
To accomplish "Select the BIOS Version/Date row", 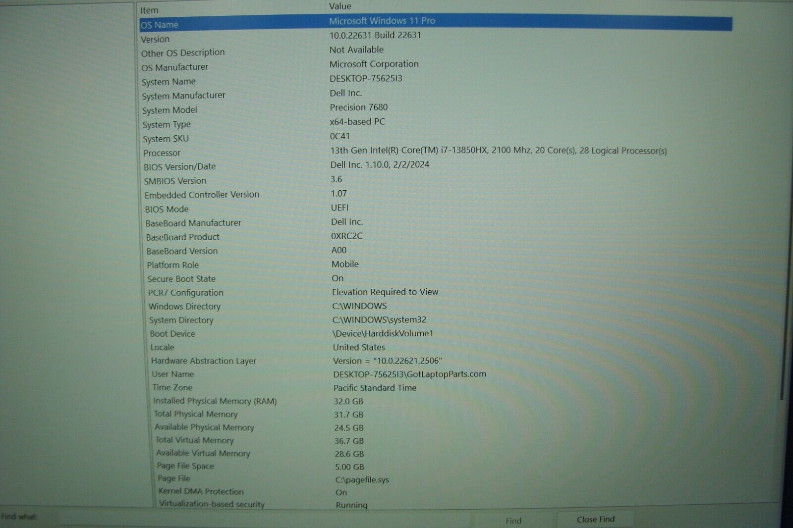I will click(x=180, y=167).
